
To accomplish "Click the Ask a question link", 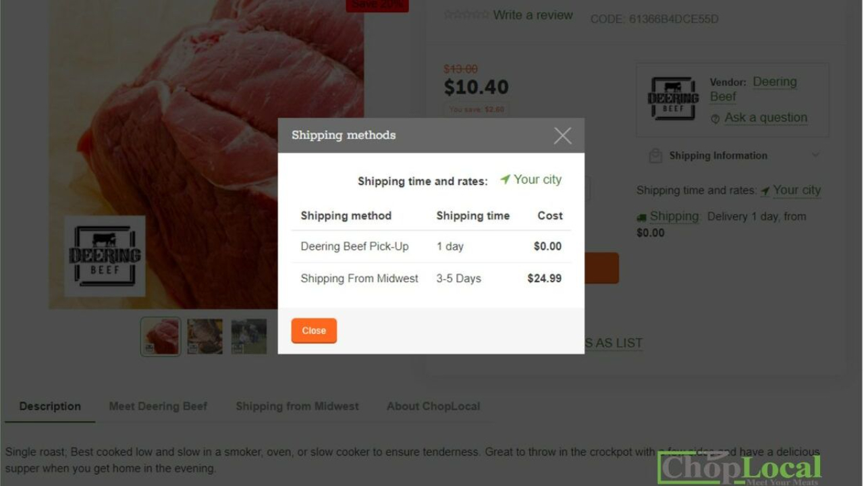I will click(765, 117).
